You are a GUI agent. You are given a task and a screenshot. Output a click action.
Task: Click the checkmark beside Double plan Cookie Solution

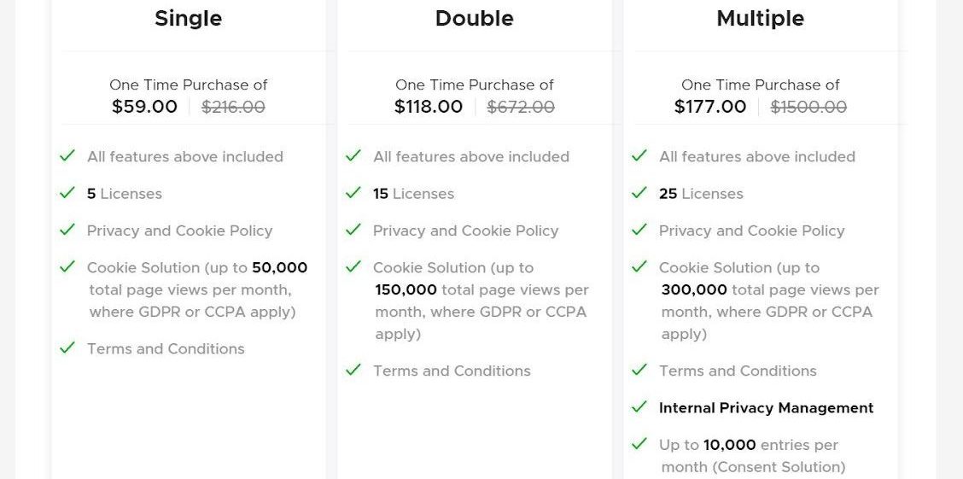coord(353,266)
